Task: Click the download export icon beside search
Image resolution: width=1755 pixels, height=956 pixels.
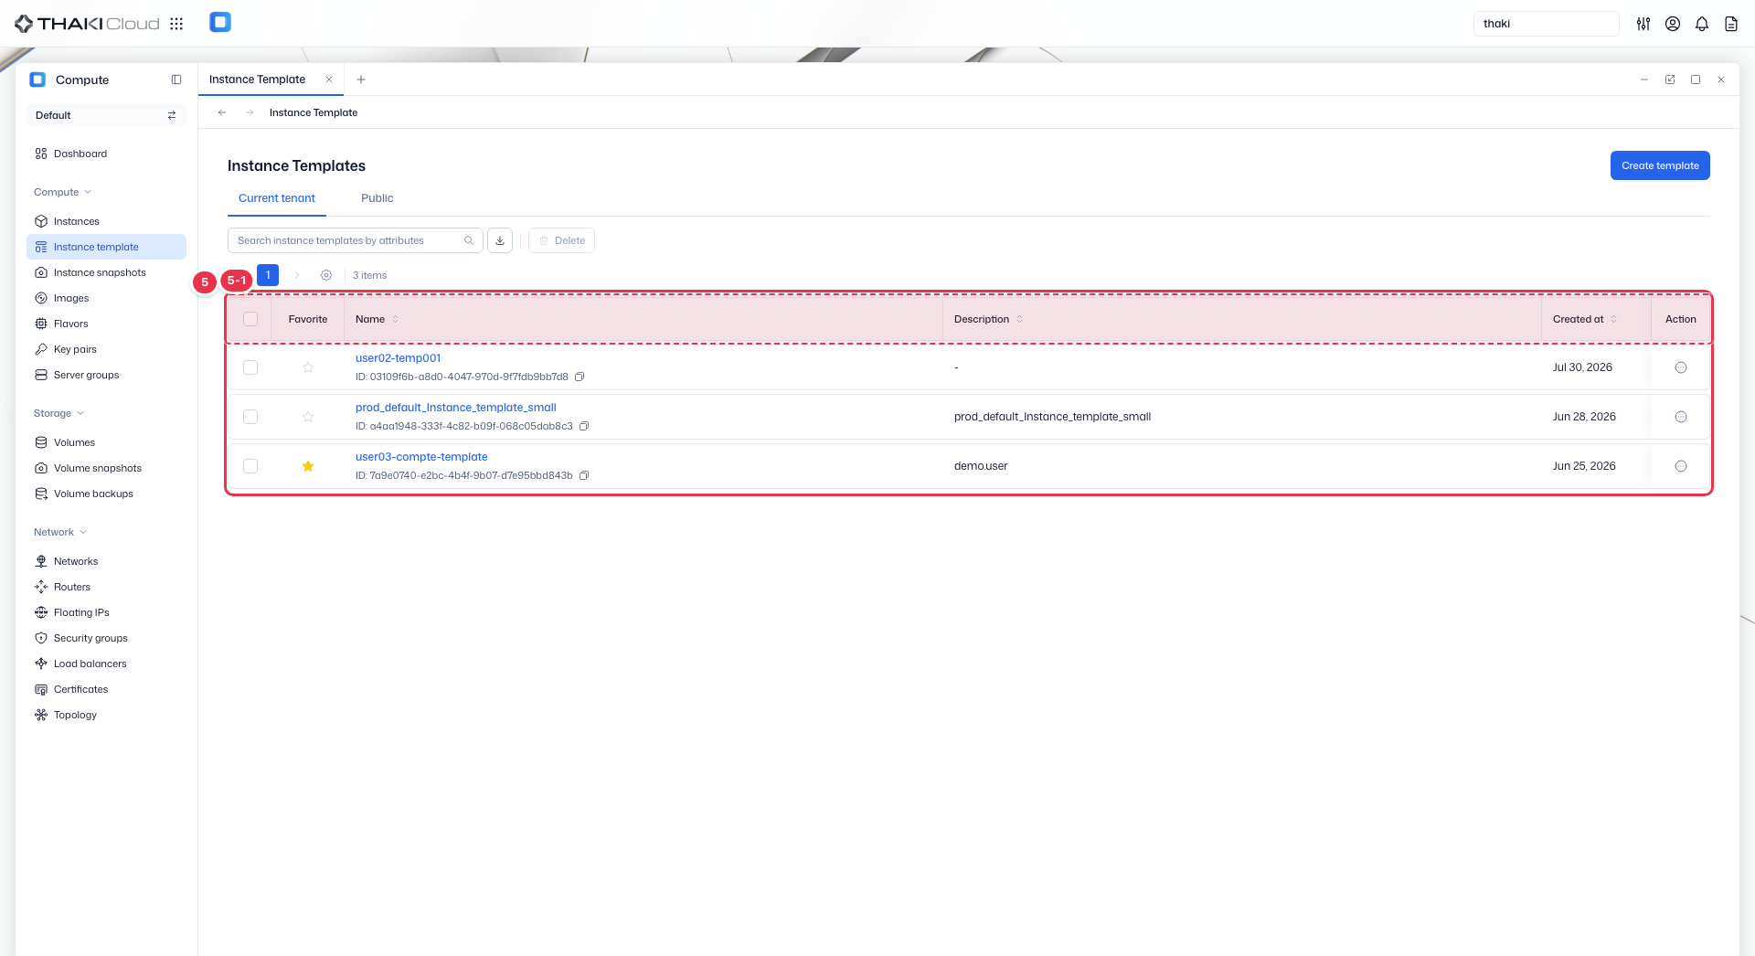Action: point(500,240)
